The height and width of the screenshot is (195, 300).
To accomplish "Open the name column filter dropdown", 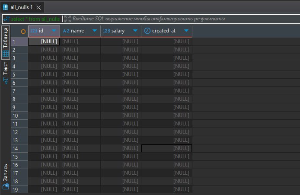I will [x=95, y=31].
